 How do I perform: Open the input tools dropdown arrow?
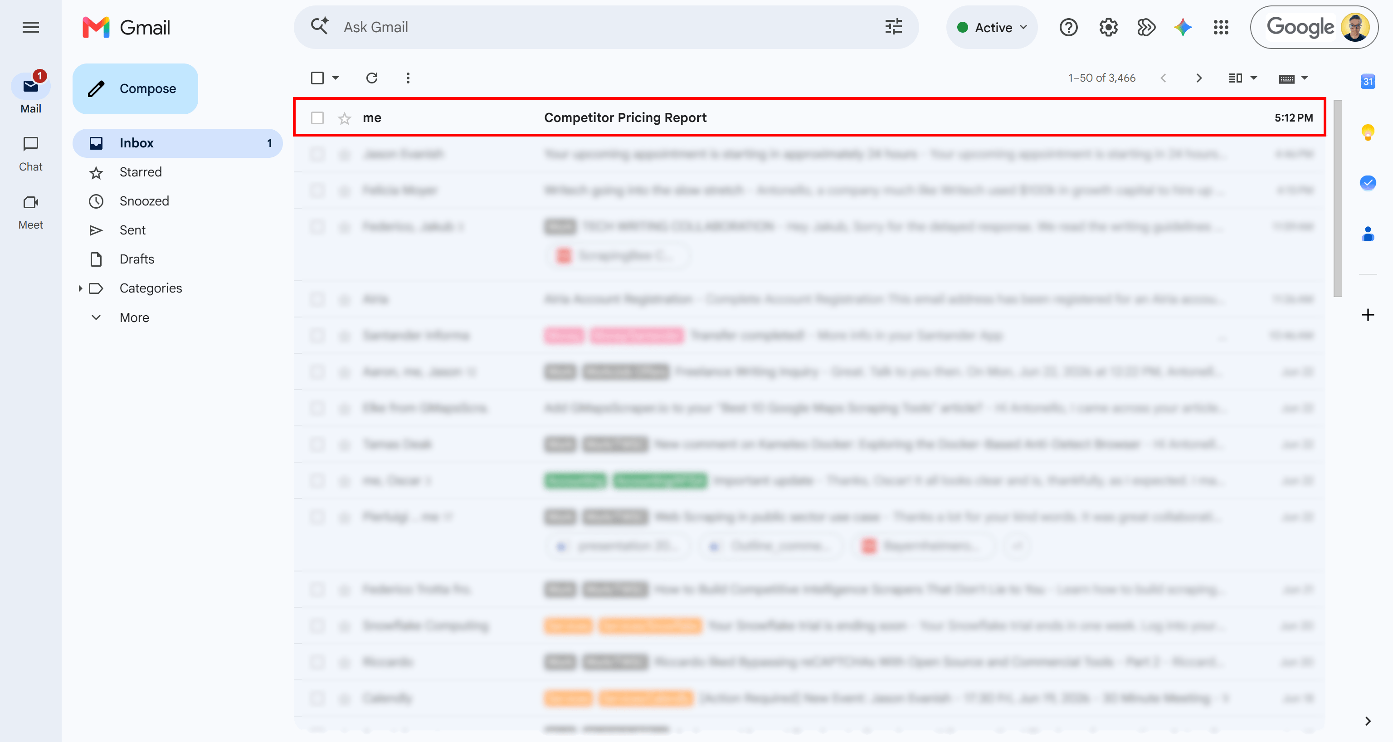coord(1304,78)
